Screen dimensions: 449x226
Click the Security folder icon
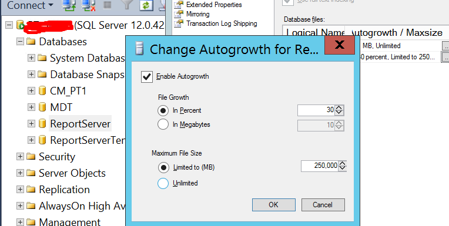click(x=31, y=157)
